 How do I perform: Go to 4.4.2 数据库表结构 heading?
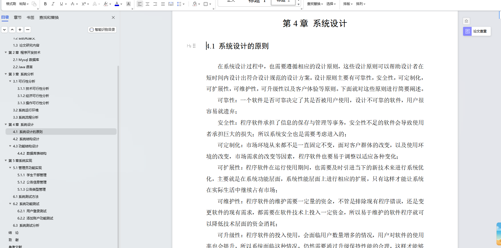click(32, 153)
